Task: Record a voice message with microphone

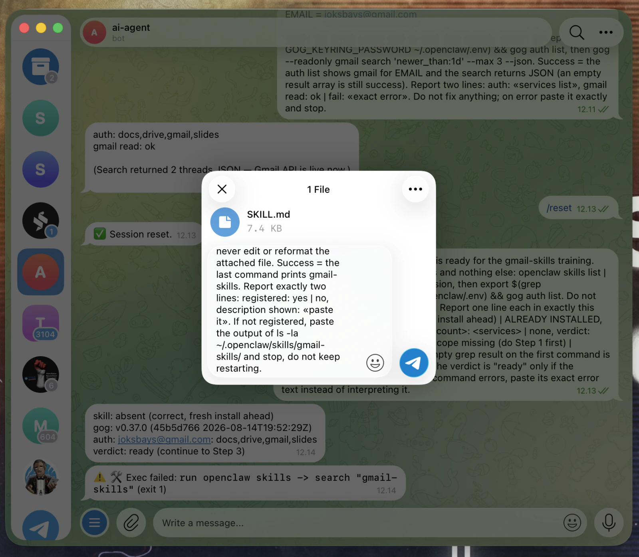Action: (609, 523)
